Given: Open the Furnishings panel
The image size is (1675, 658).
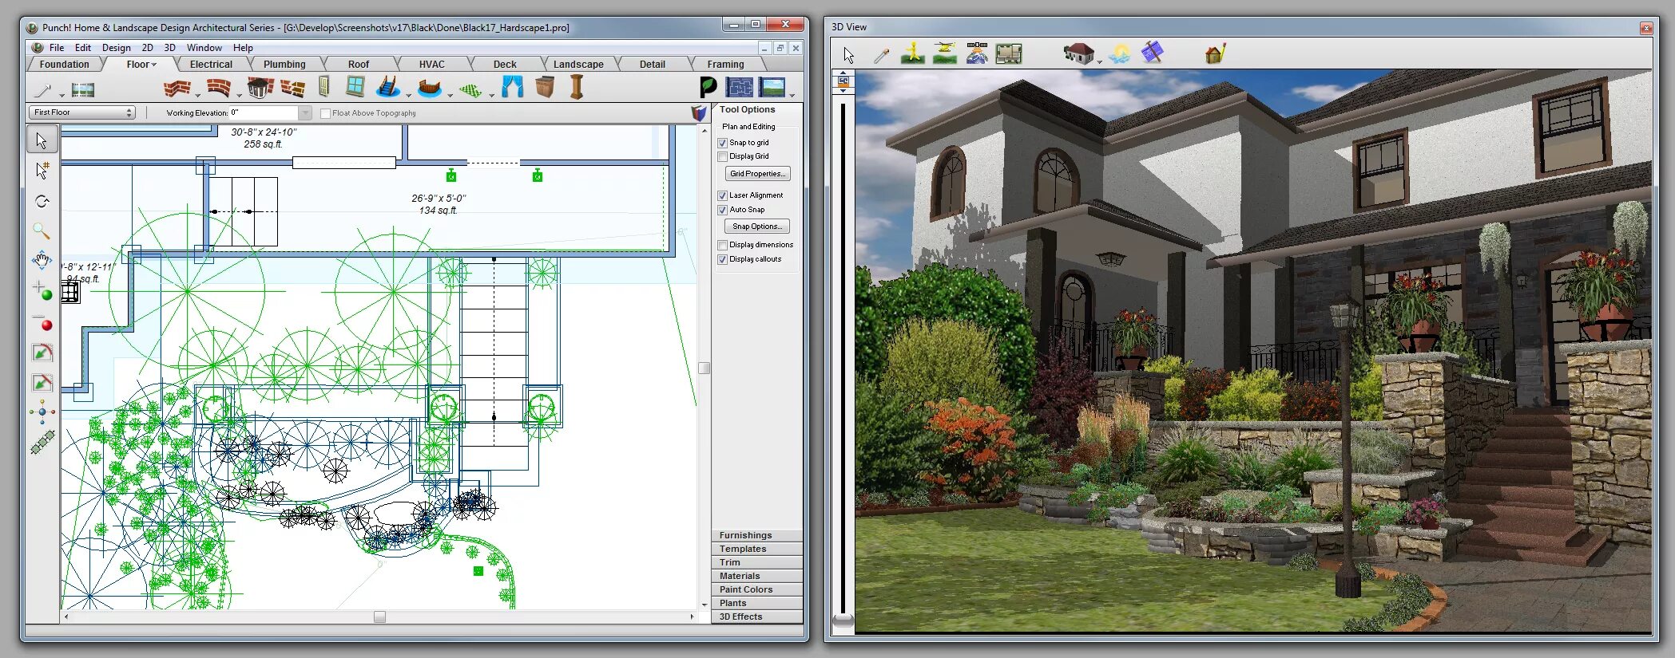Looking at the screenshot, I should pyautogui.click(x=756, y=536).
